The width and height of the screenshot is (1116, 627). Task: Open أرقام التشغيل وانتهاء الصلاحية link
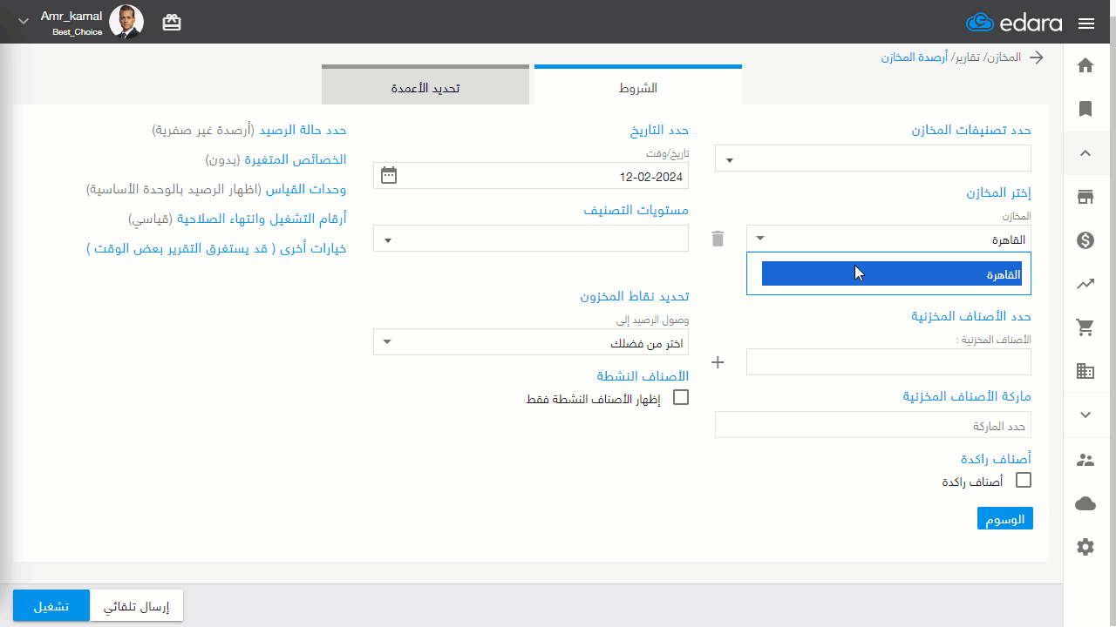coord(237,219)
